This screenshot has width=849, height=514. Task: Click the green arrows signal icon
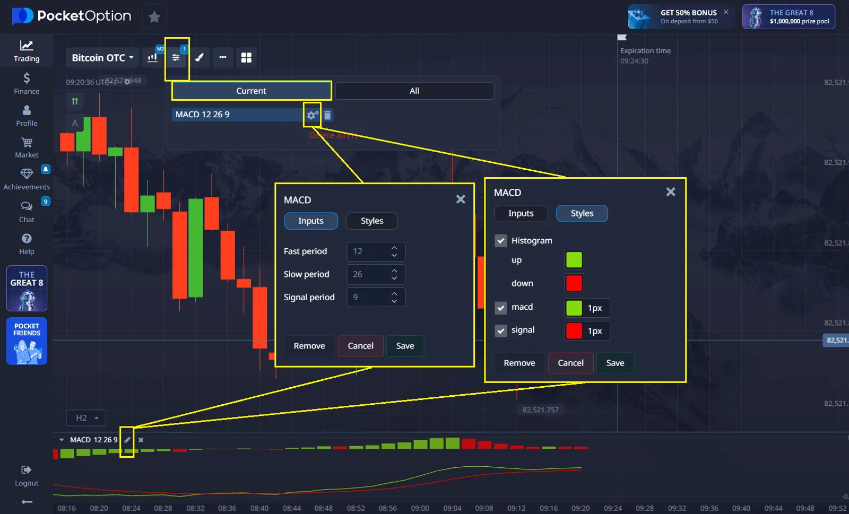[75, 101]
